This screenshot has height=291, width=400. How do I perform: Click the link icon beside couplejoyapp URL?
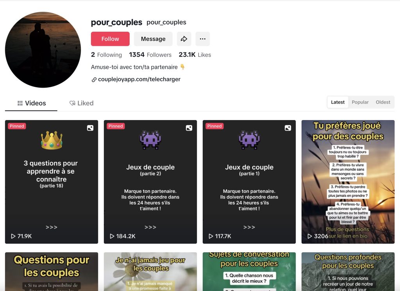[x=94, y=80]
